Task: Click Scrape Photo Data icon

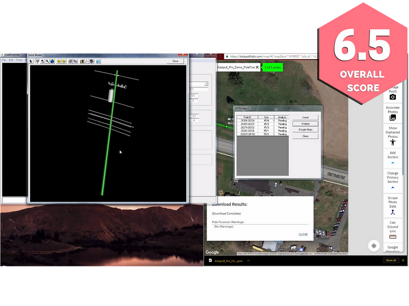Action: pos(393,212)
